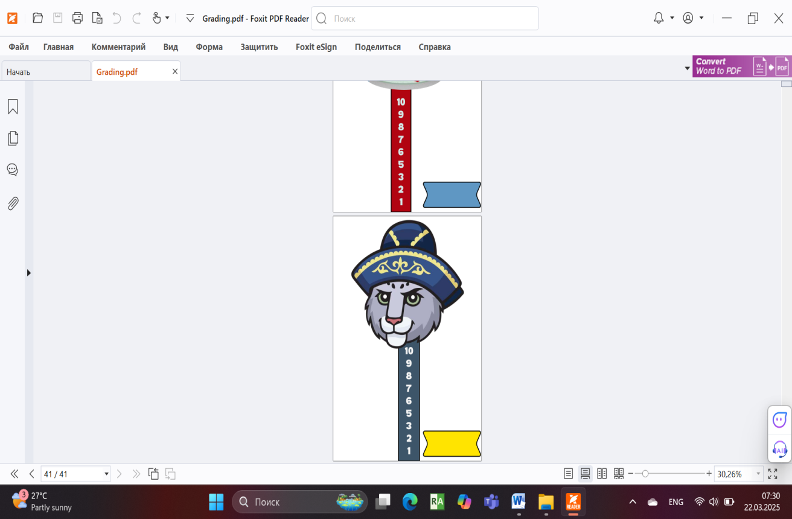This screenshot has width=792, height=519.
Task: Click the Undo arrow
Action: (x=117, y=18)
